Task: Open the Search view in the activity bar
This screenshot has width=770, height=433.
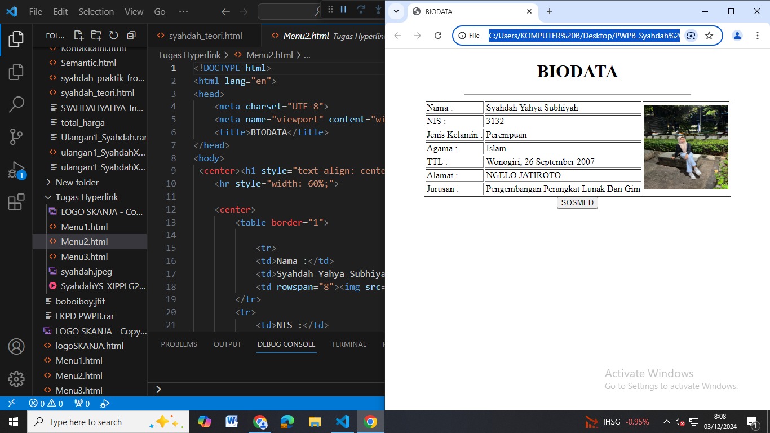Action: tap(16, 104)
